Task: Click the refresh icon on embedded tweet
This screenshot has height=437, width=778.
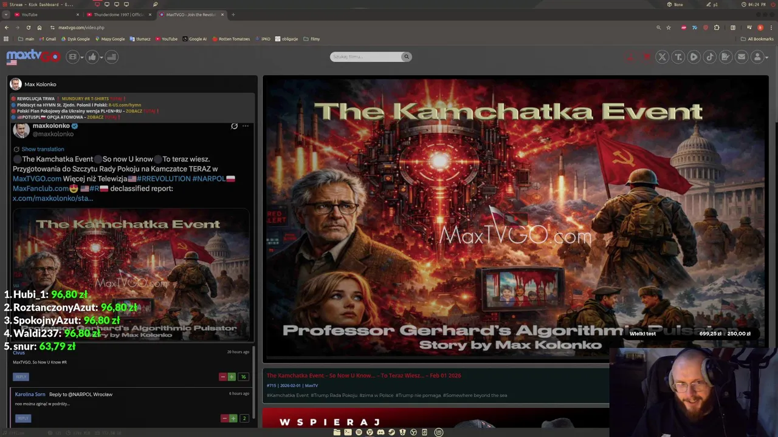Action: point(234,126)
